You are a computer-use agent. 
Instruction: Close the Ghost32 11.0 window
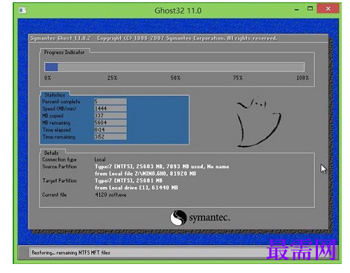tap(328, 9)
